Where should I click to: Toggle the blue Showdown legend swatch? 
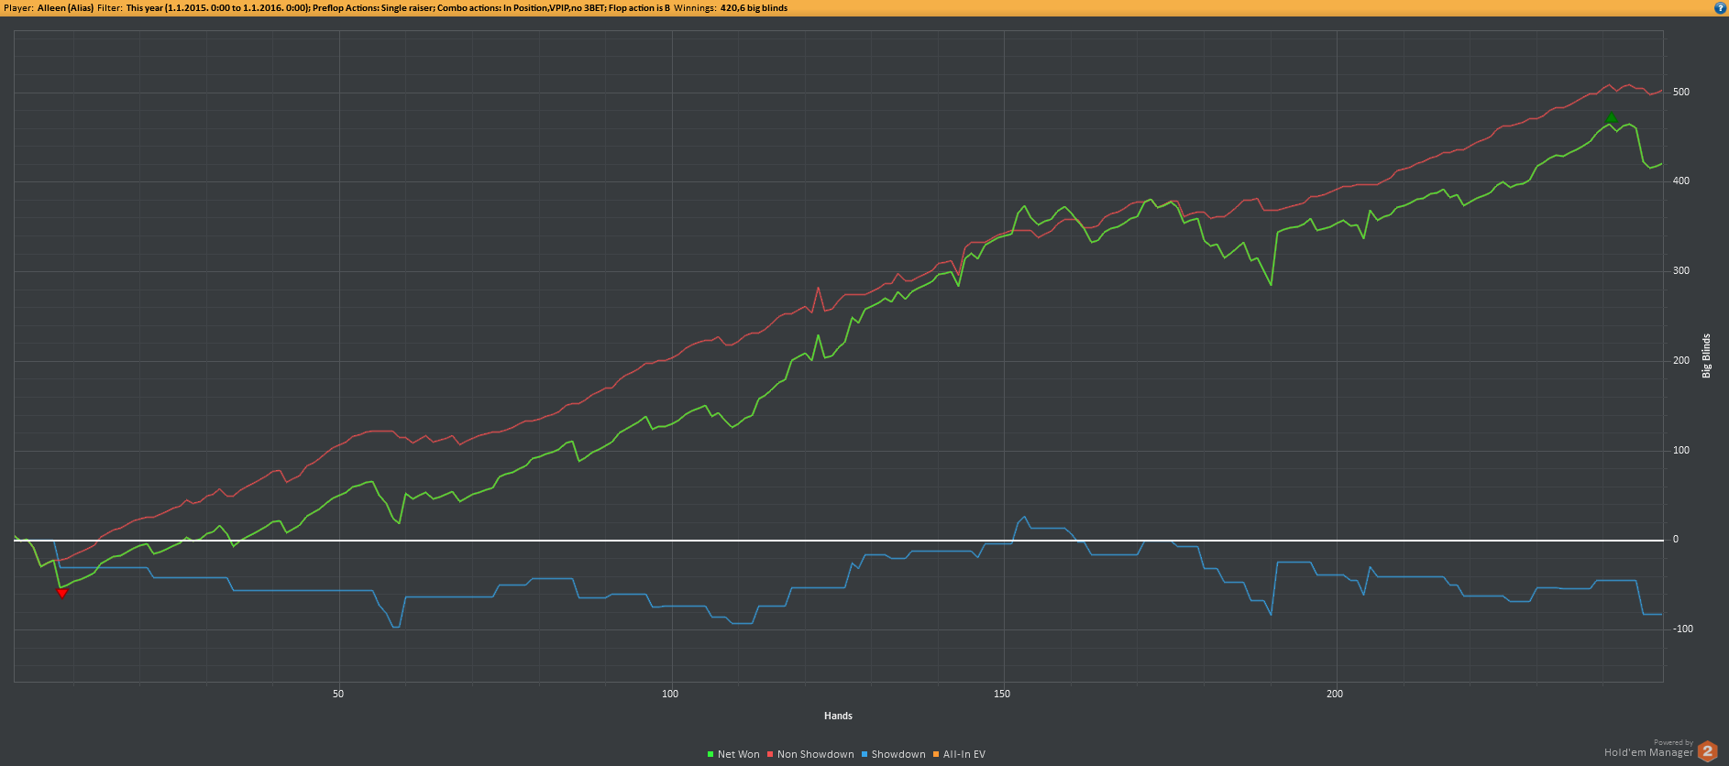(x=864, y=755)
